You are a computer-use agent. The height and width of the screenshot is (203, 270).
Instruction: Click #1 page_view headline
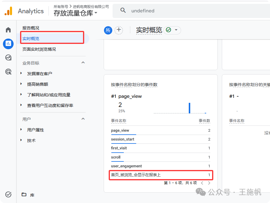126,96
